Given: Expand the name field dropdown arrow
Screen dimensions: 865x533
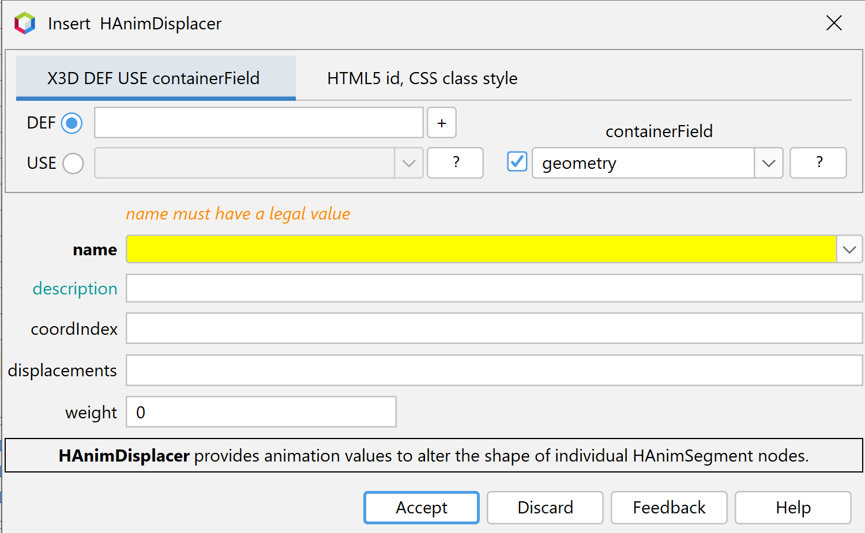Looking at the screenshot, I should (849, 250).
